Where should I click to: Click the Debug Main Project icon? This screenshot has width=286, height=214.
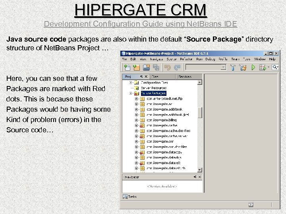tap(263, 67)
